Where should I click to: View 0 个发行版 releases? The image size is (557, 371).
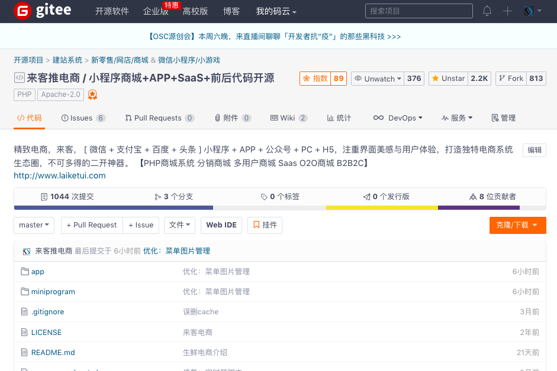coord(386,197)
